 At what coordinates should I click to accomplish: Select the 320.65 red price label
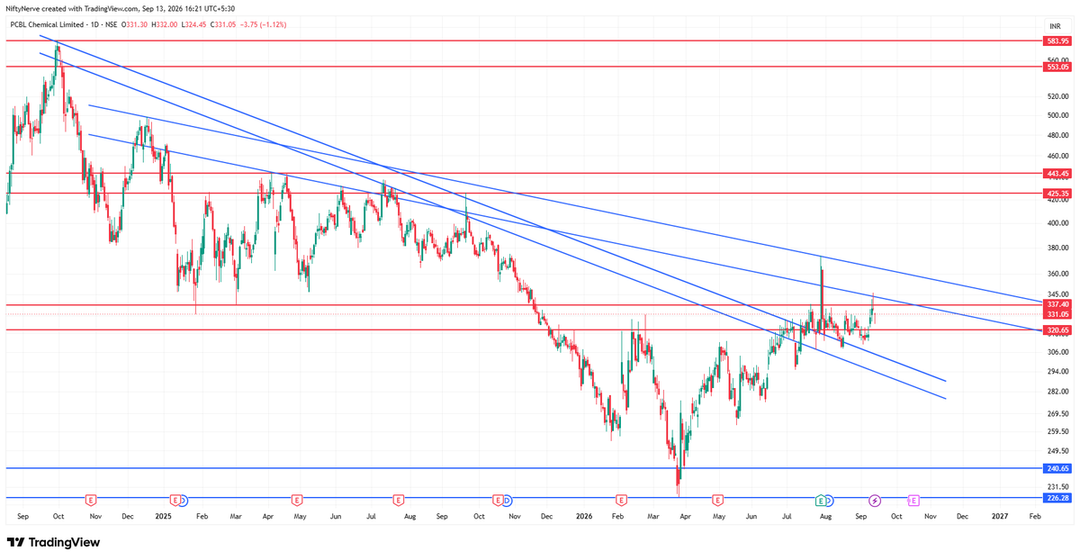click(x=1057, y=330)
